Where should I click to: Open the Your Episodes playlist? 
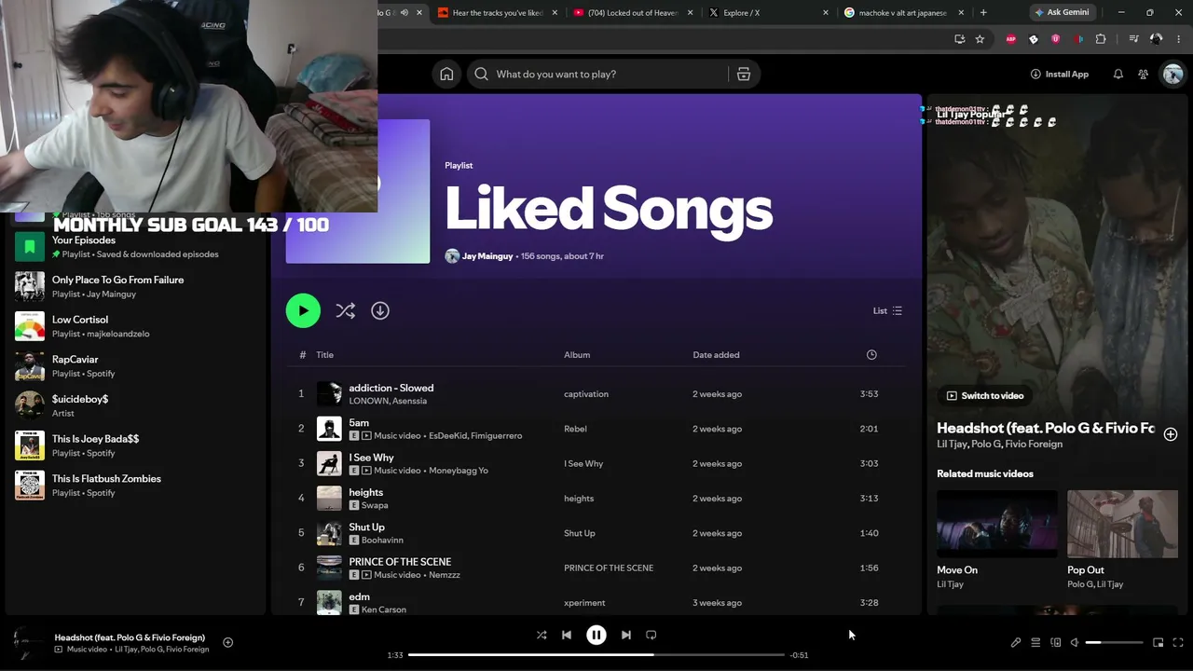[x=135, y=247]
